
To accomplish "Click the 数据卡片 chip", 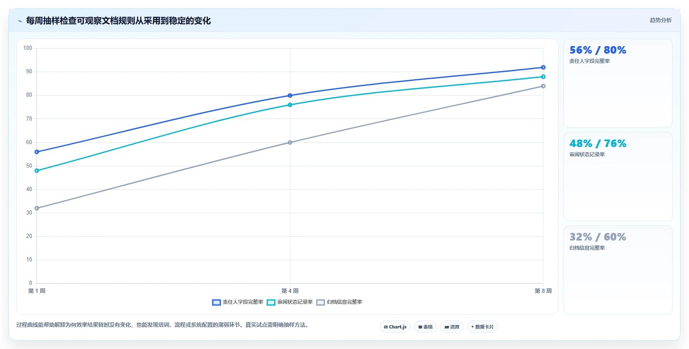I will [482, 327].
